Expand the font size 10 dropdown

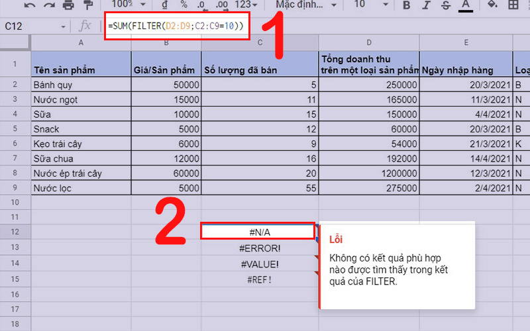(x=369, y=5)
